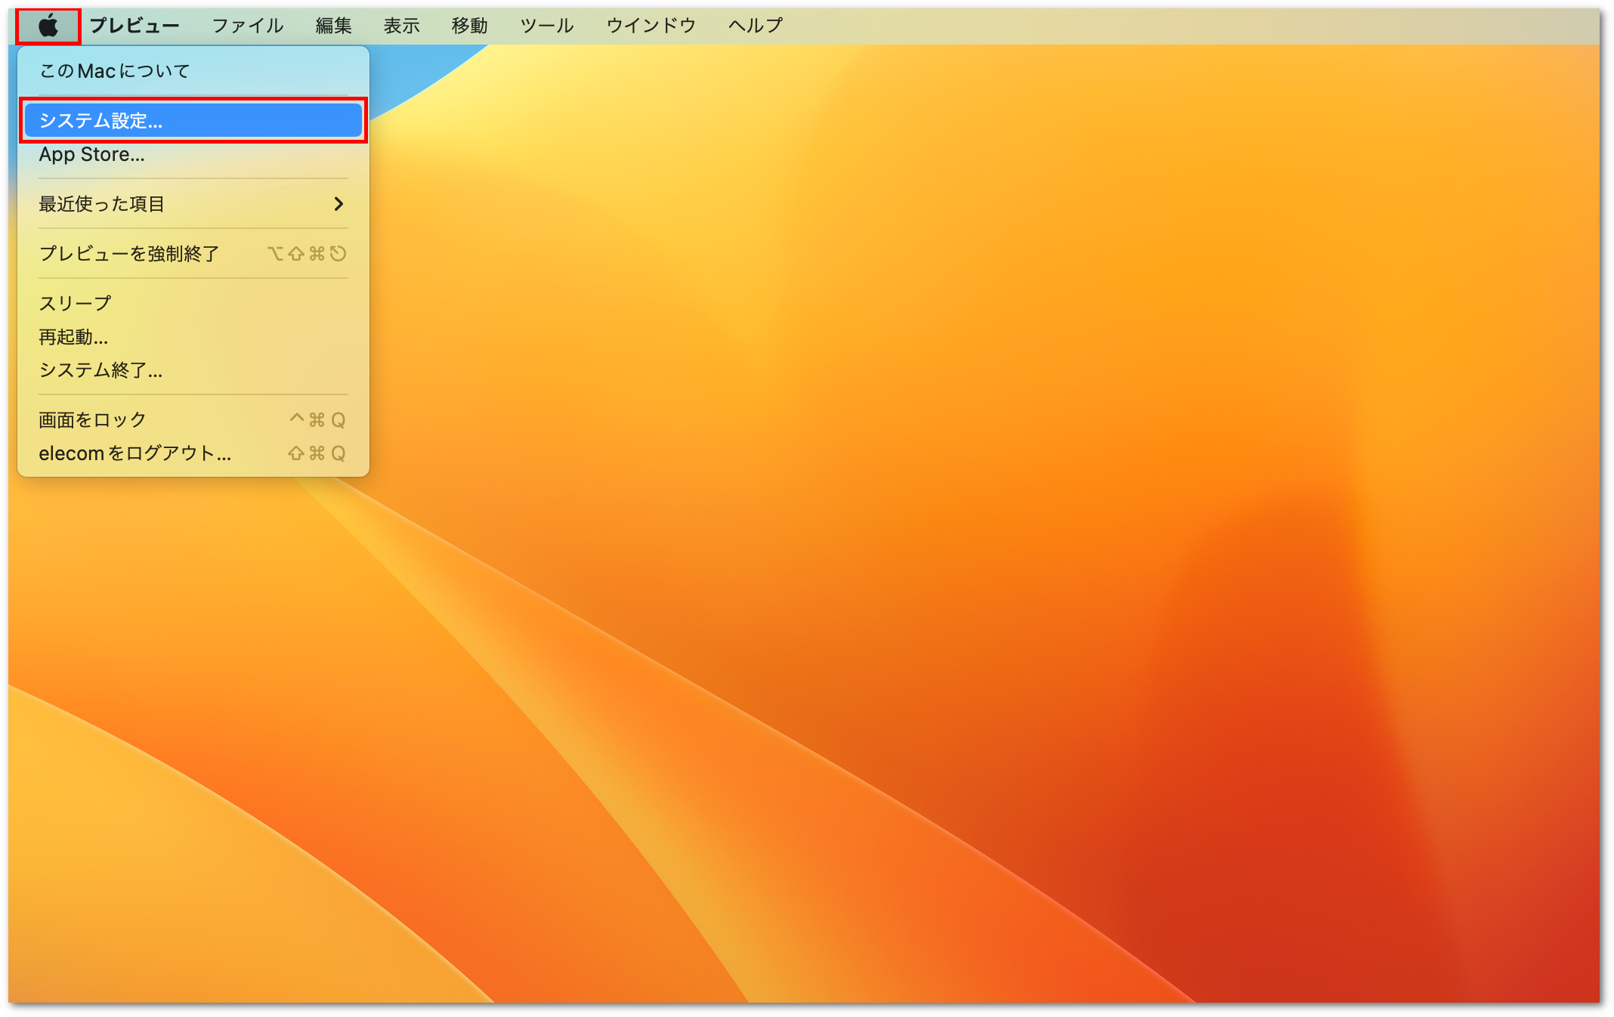Image resolution: width=1614 pixels, height=1017 pixels.
Task: Open the ウインドウ menu
Action: click(651, 26)
